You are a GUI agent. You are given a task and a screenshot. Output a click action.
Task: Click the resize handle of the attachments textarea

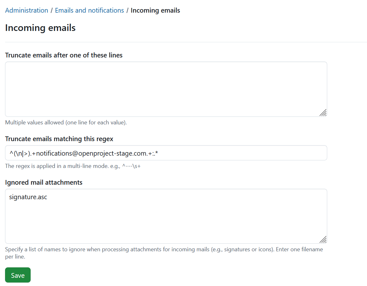pyautogui.click(x=323, y=240)
